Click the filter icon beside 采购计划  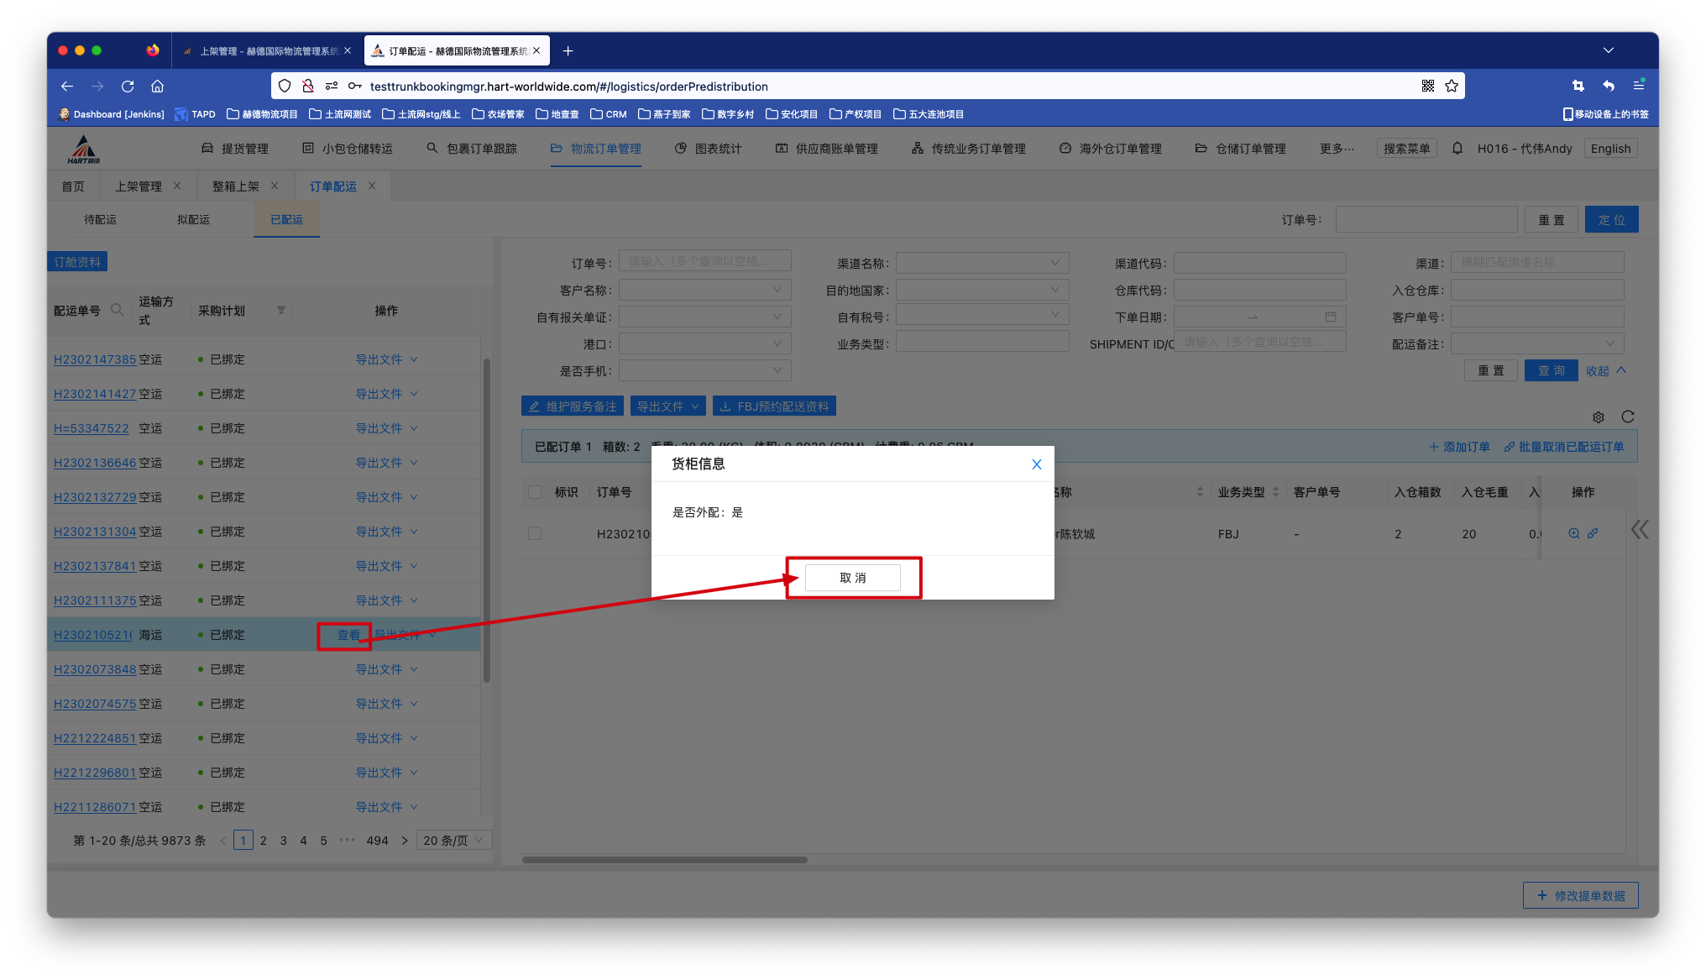coord(281,311)
